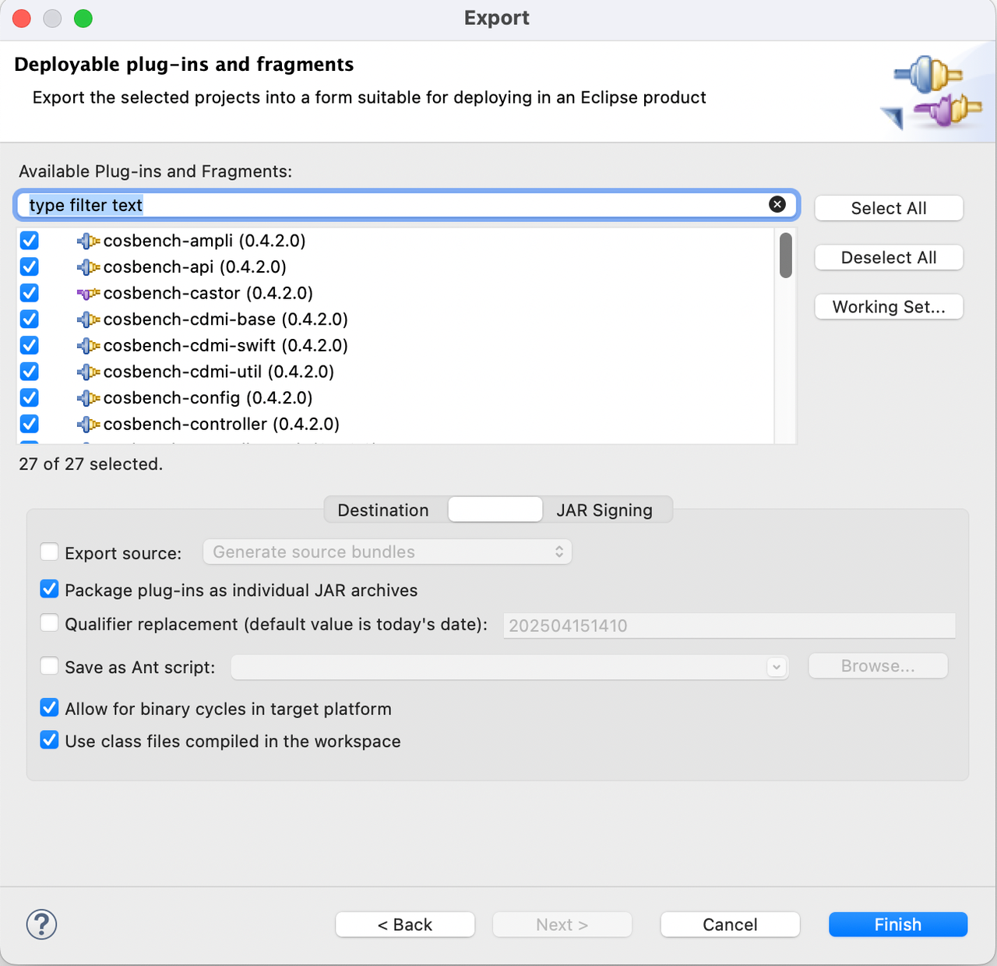Screen dimensions: 997x966
Task: Switch to the Destination tab
Action: [383, 510]
